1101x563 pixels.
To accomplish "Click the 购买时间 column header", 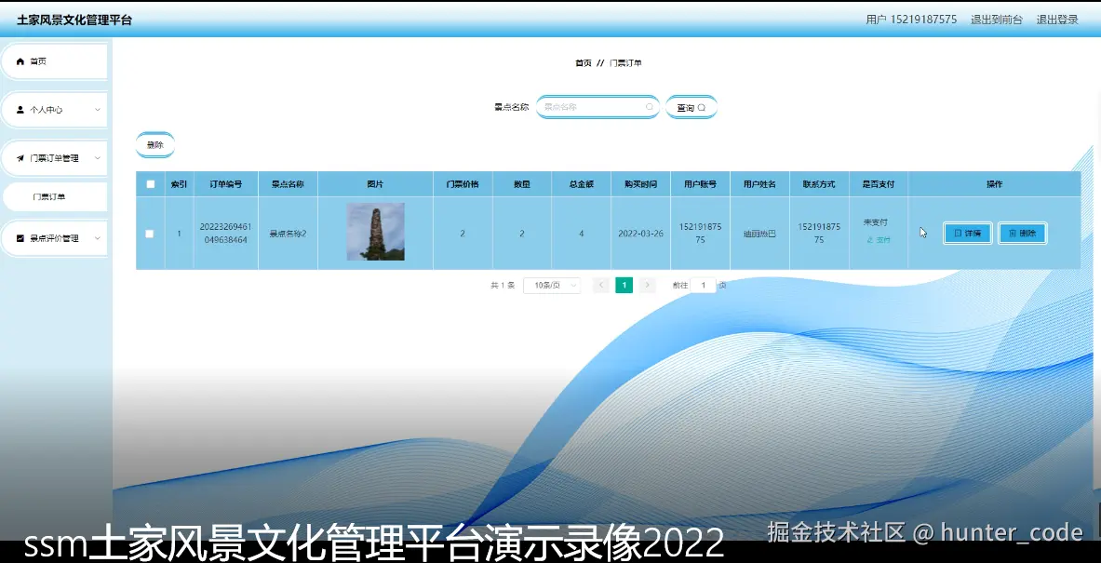I will point(640,184).
